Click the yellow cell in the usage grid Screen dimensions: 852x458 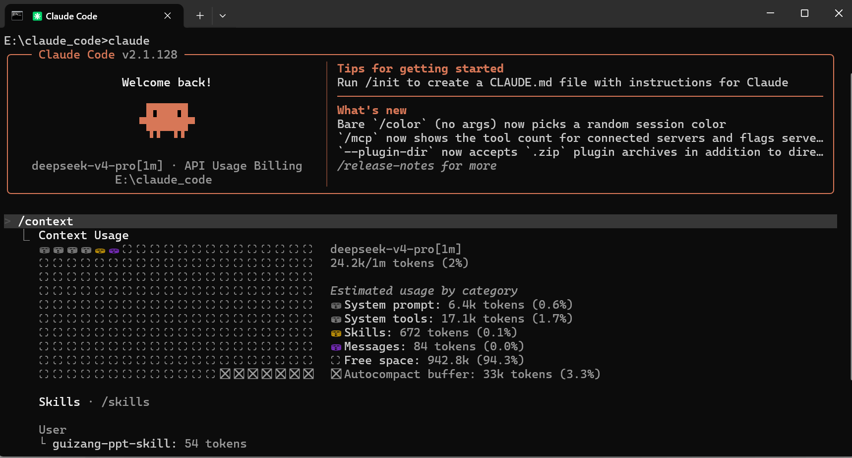pyautogui.click(x=100, y=250)
